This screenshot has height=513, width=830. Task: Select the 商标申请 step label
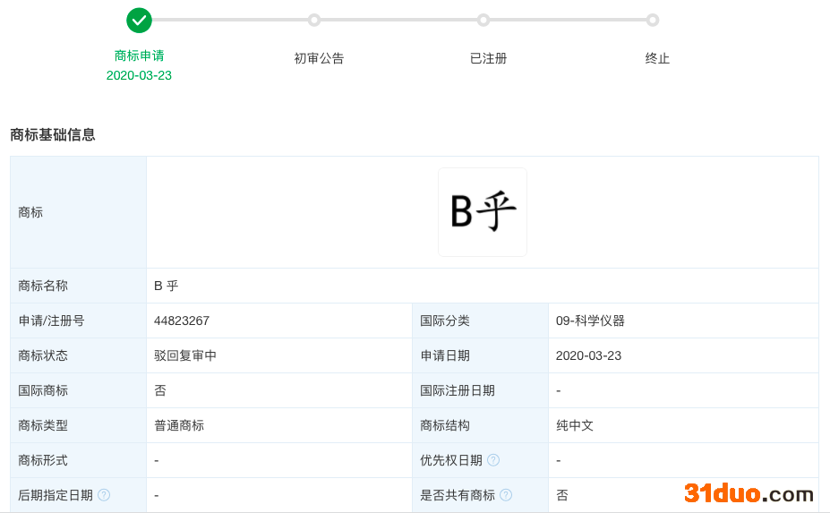(139, 56)
